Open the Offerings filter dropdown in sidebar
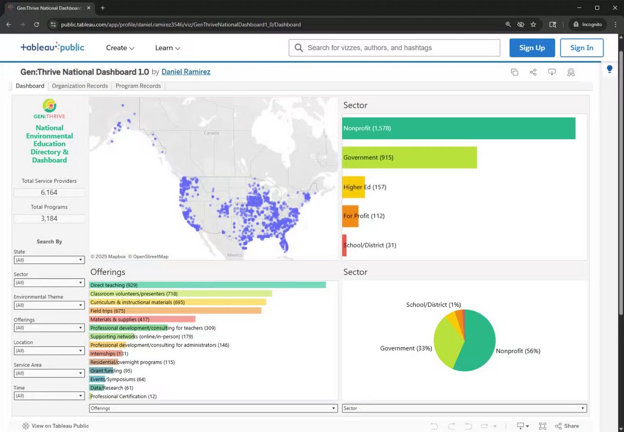This screenshot has height=432, width=624. [x=49, y=328]
